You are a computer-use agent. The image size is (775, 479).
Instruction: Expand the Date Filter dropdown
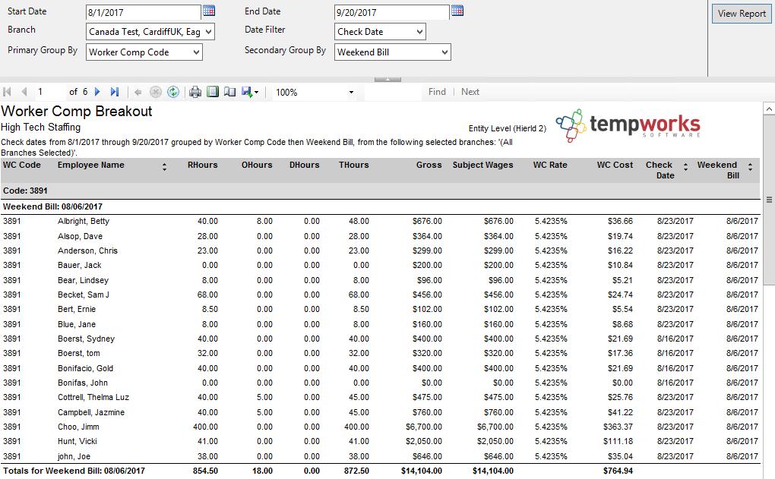pos(419,32)
